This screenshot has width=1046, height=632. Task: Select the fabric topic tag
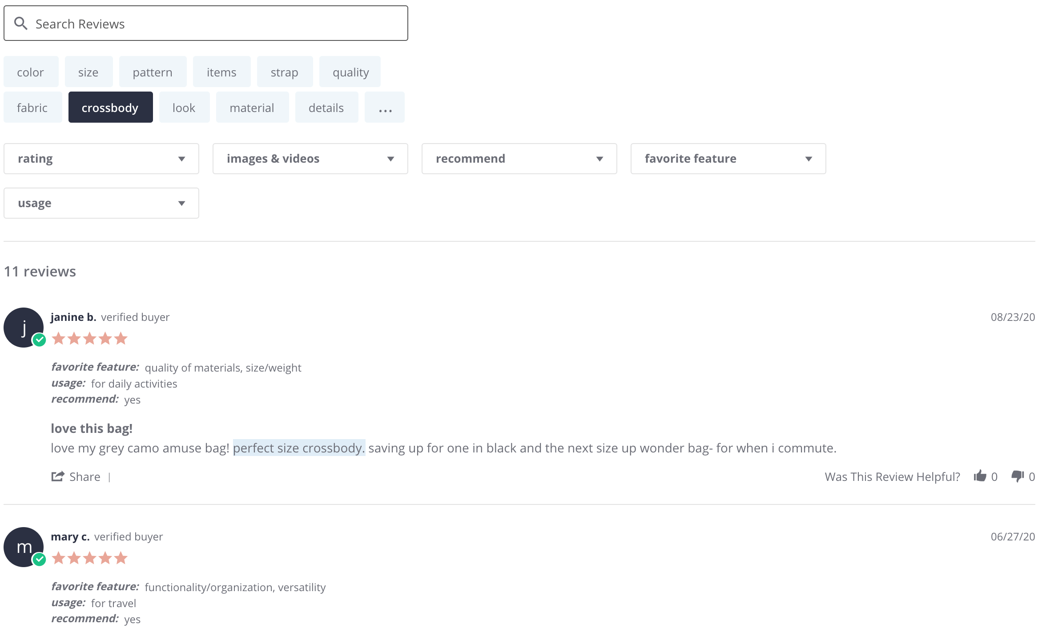(32, 108)
